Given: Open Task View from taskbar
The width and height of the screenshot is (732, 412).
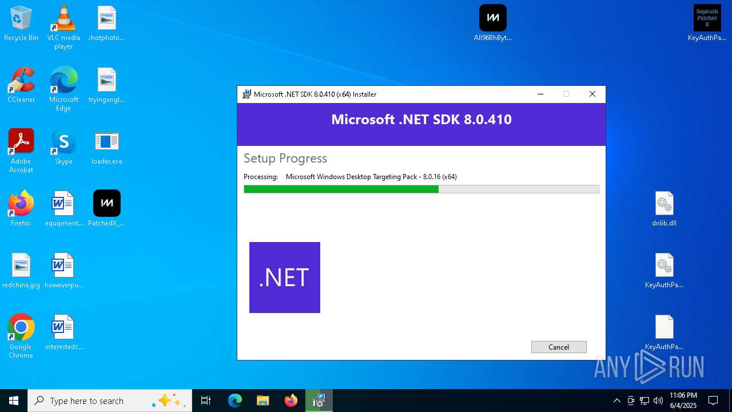Looking at the screenshot, I should pos(206,401).
